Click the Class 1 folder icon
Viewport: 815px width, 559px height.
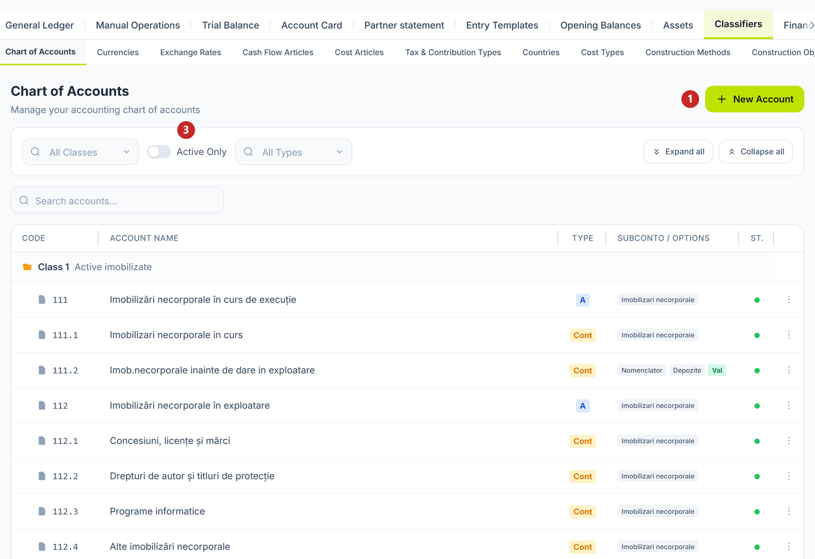27,267
